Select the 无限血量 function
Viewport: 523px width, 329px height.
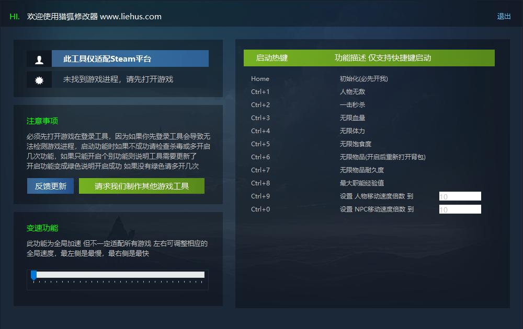(353, 118)
